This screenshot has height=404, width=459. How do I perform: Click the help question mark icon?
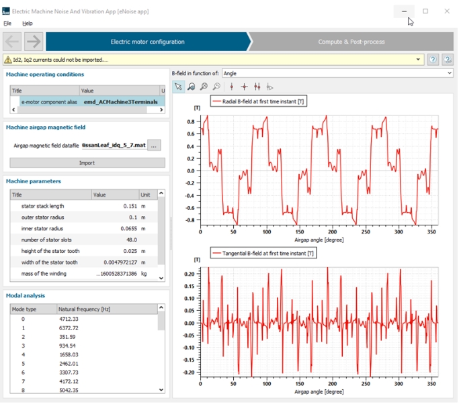[433, 60]
